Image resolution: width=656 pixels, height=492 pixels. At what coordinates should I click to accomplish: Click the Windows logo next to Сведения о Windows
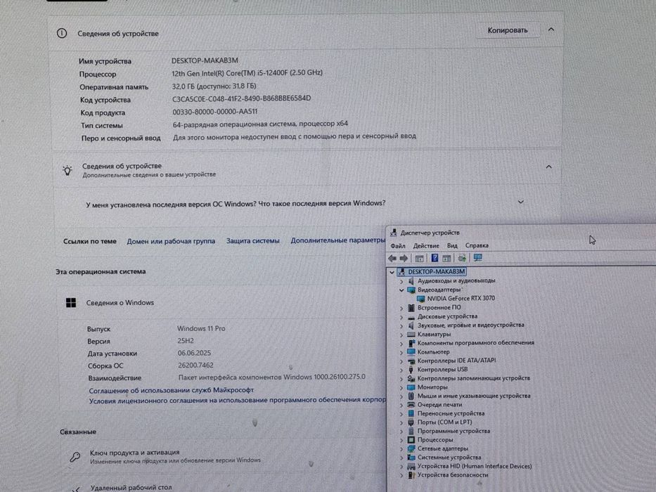click(71, 302)
